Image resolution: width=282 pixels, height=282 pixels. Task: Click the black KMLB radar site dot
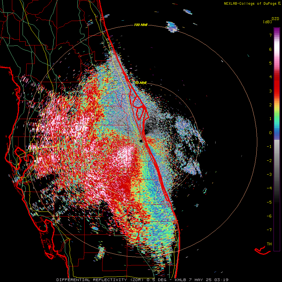coord(141,141)
